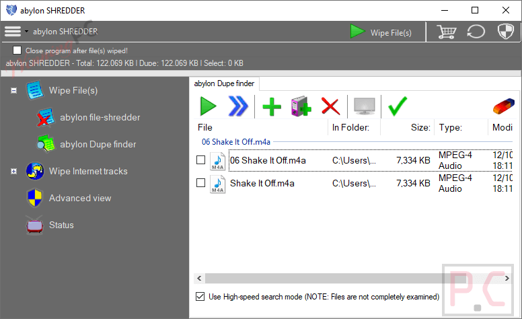Image resolution: width=522 pixels, height=319 pixels.
Task: Click the abylon SHREDDER label in the header bar
Action: click(65, 32)
